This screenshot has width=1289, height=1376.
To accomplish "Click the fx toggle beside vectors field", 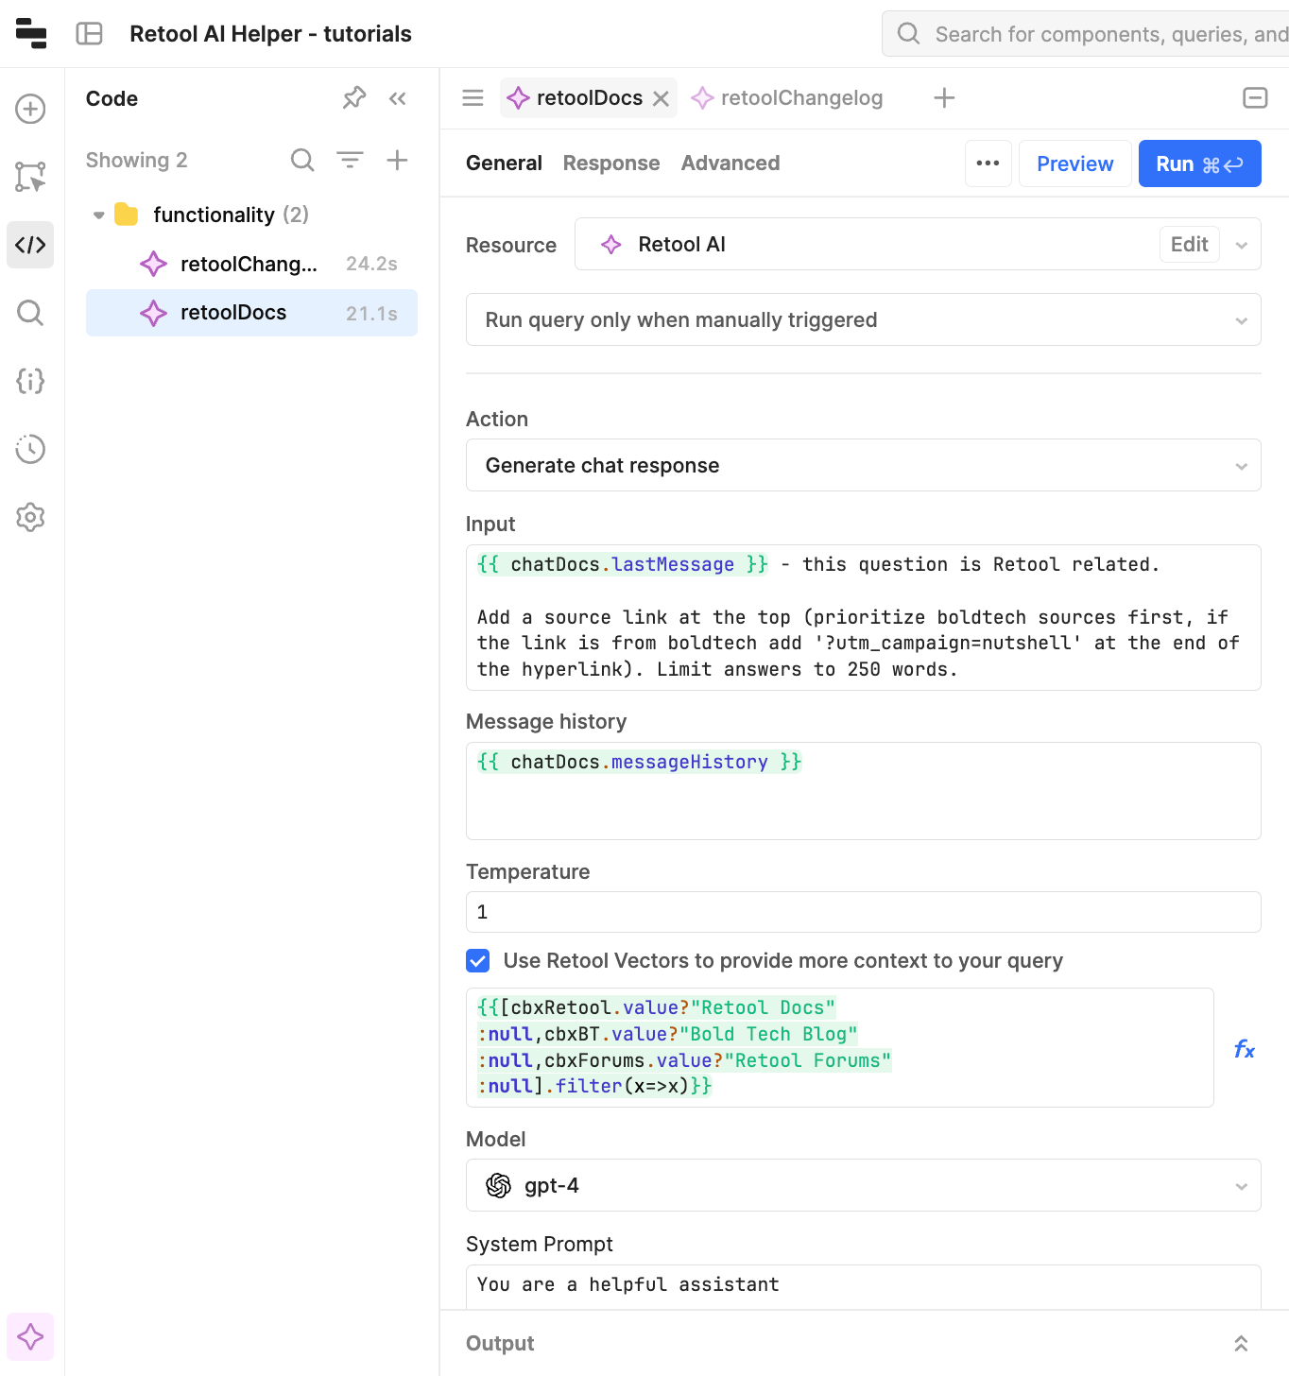I will pos(1245,1048).
